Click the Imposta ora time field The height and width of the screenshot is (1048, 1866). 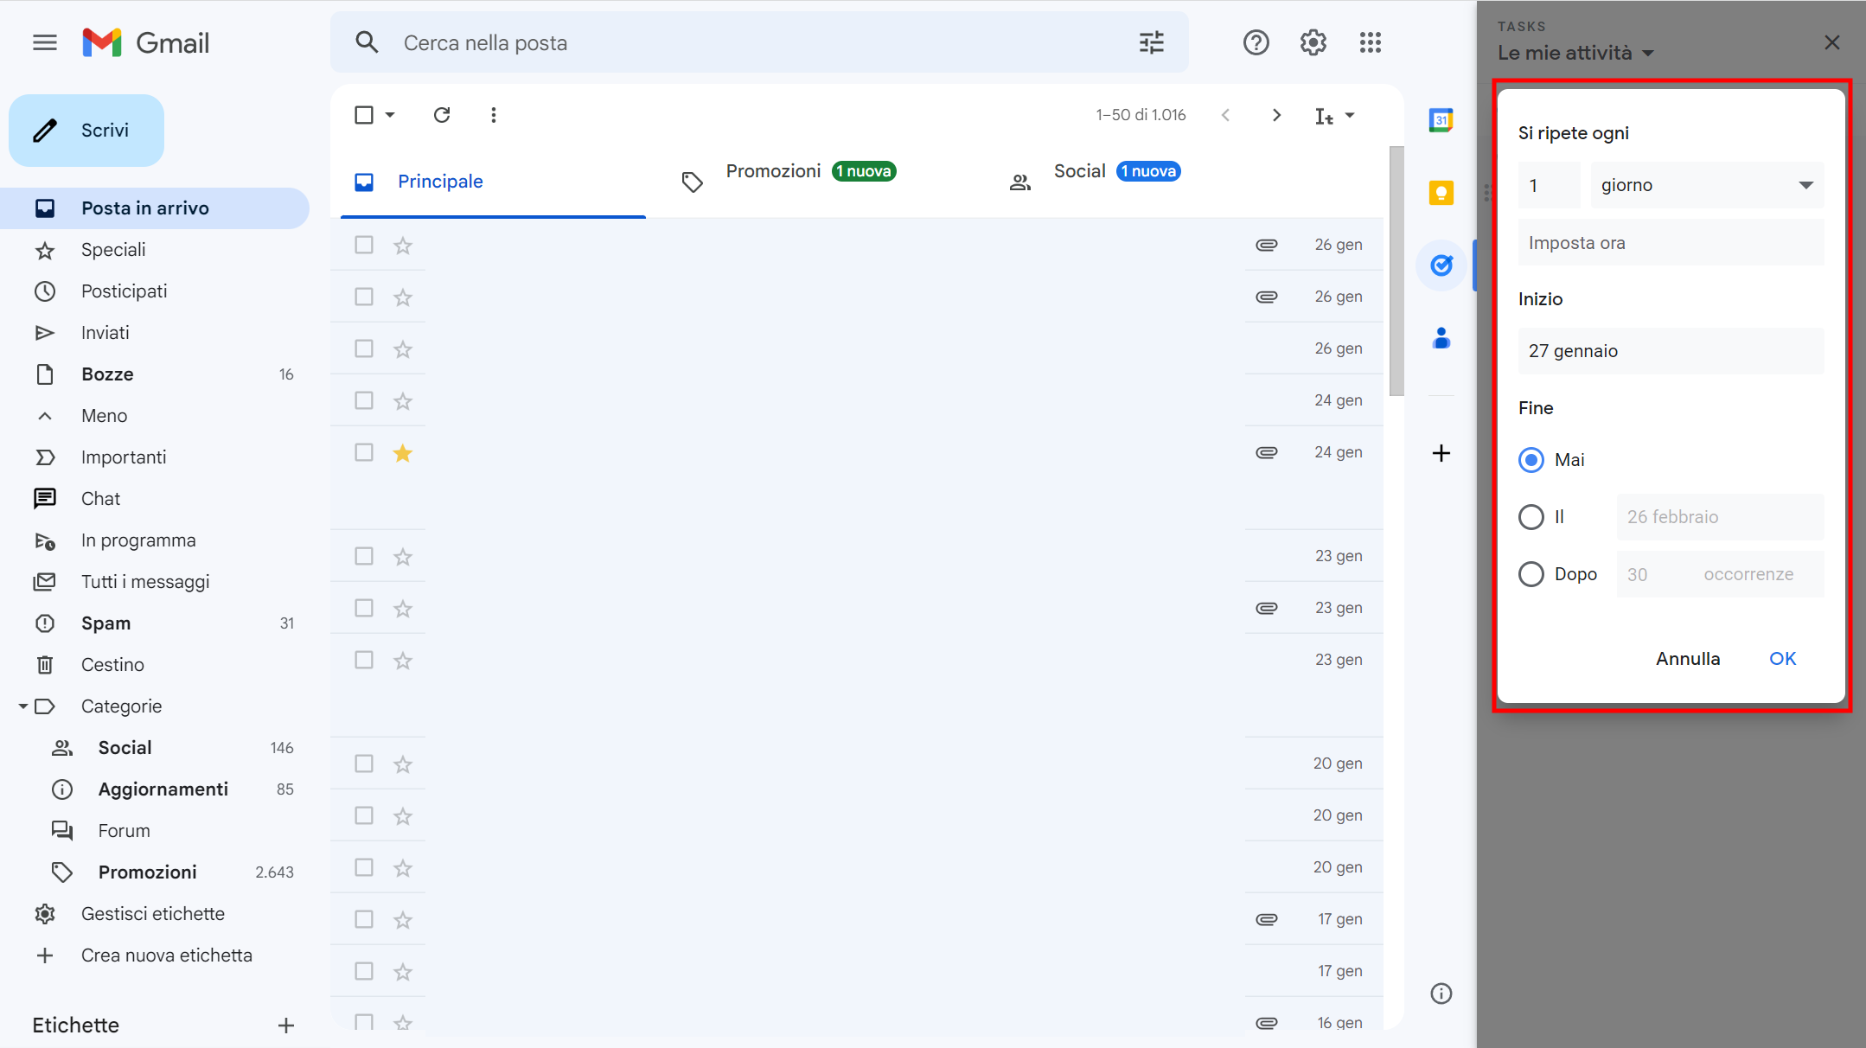click(x=1671, y=243)
